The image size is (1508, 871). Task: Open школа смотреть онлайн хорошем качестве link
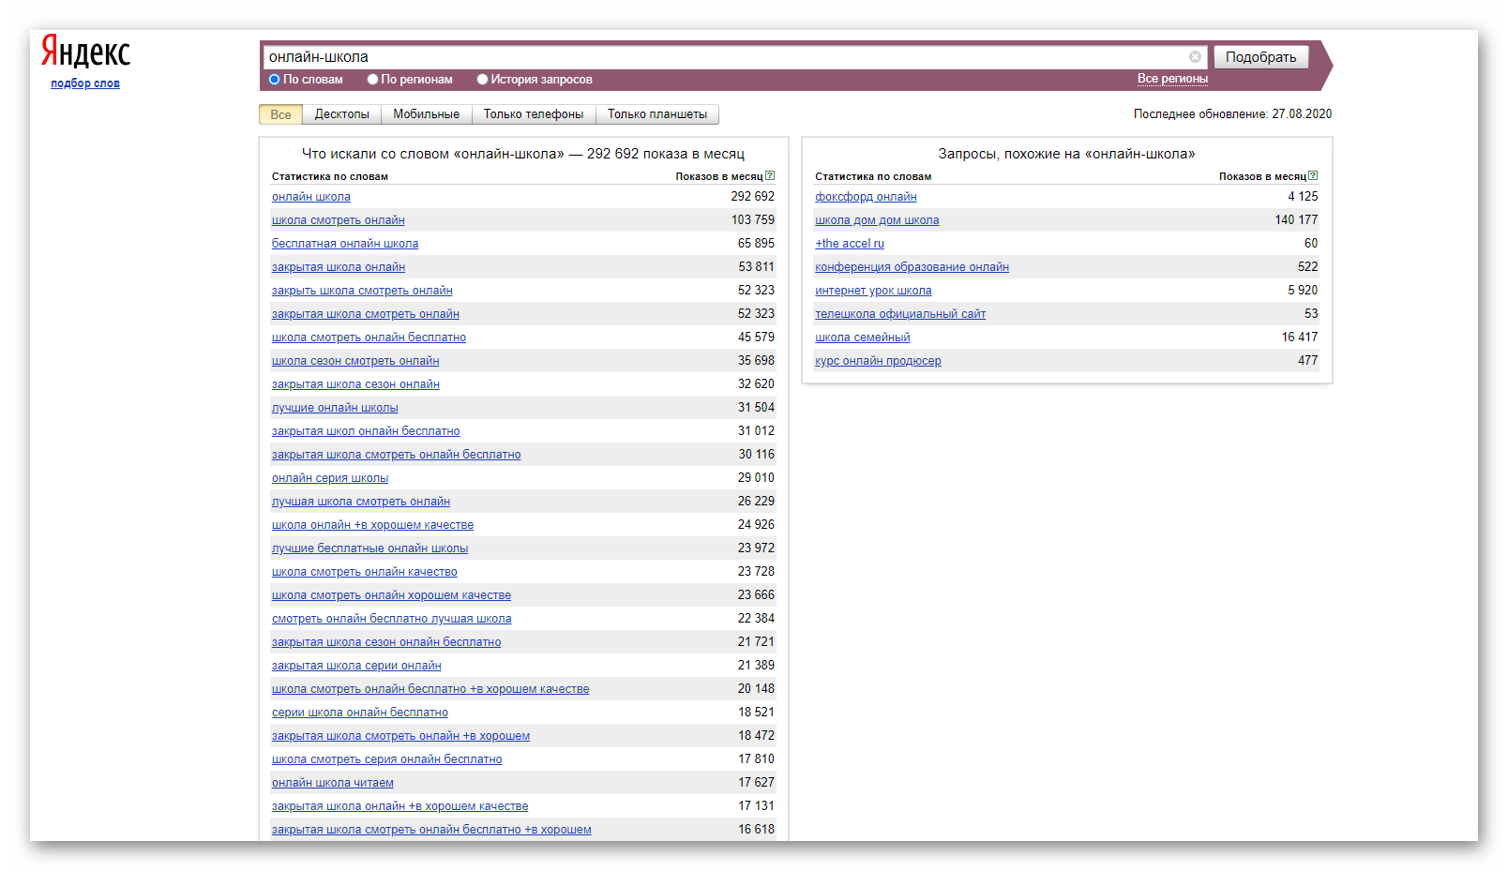391,595
